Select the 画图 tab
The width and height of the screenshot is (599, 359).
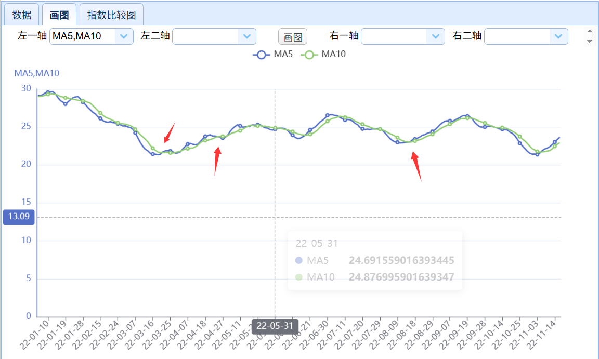[59, 15]
